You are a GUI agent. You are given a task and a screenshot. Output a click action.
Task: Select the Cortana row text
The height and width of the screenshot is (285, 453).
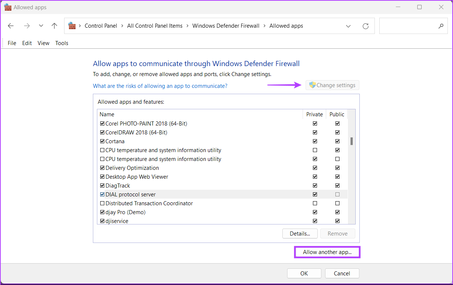pyautogui.click(x=115, y=141)
